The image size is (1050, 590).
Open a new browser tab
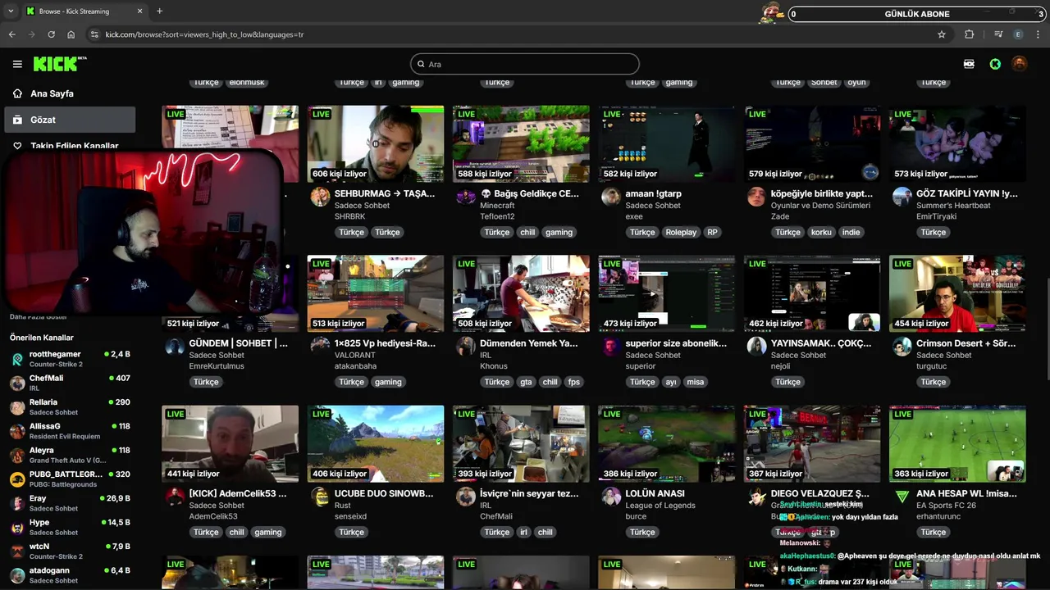coord(159,11)
